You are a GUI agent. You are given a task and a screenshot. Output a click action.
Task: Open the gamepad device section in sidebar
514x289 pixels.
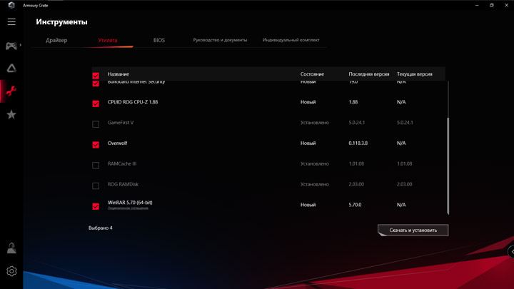coord(11,46)
